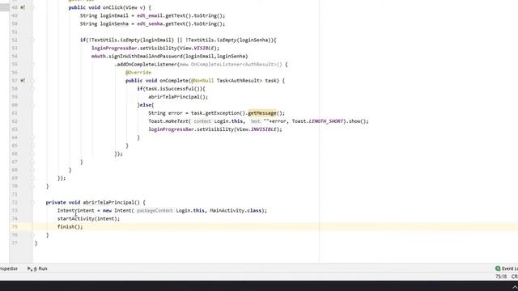The image size is (518, 291).
Task: Click line number 72 in gutter
Action: tap(15, 202)
